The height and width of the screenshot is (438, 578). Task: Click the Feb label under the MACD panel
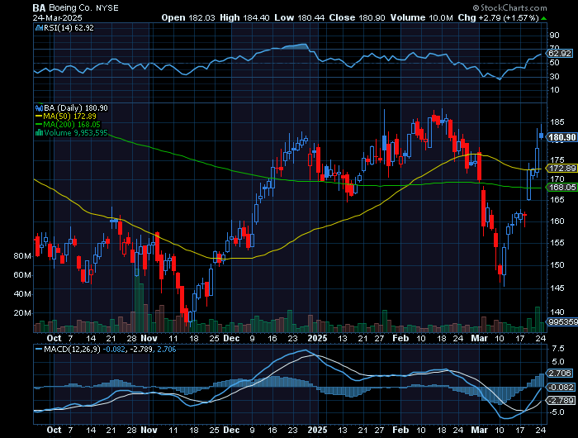click(x=400, y=430)
